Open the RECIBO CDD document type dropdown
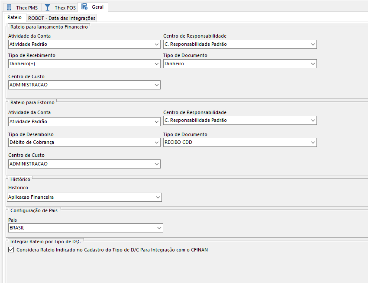Image resolution: width=368 pixels, height=283 pixels. click(x=313, y=143)
